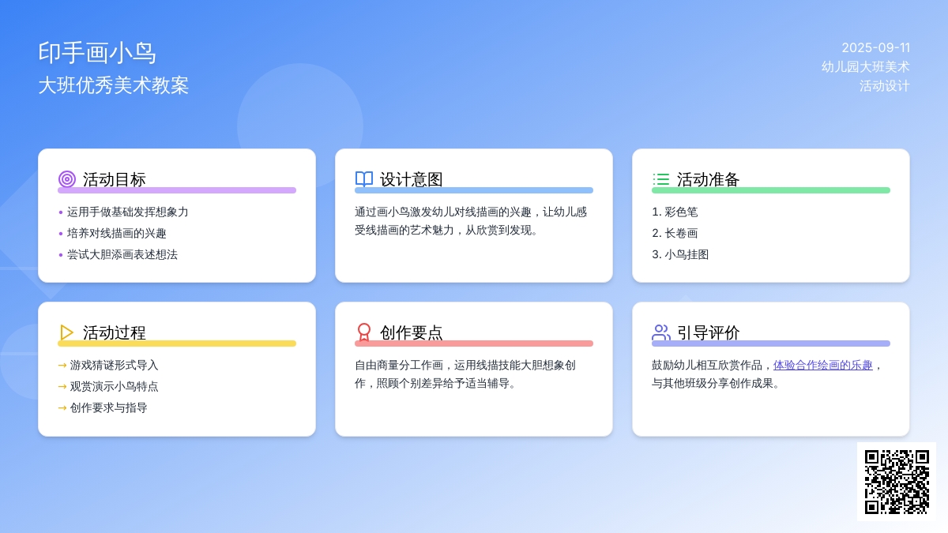The width and height of the screenshot is (948, 533).
Task: Click list item 1. 彩色笔
Action: [675, 212]
